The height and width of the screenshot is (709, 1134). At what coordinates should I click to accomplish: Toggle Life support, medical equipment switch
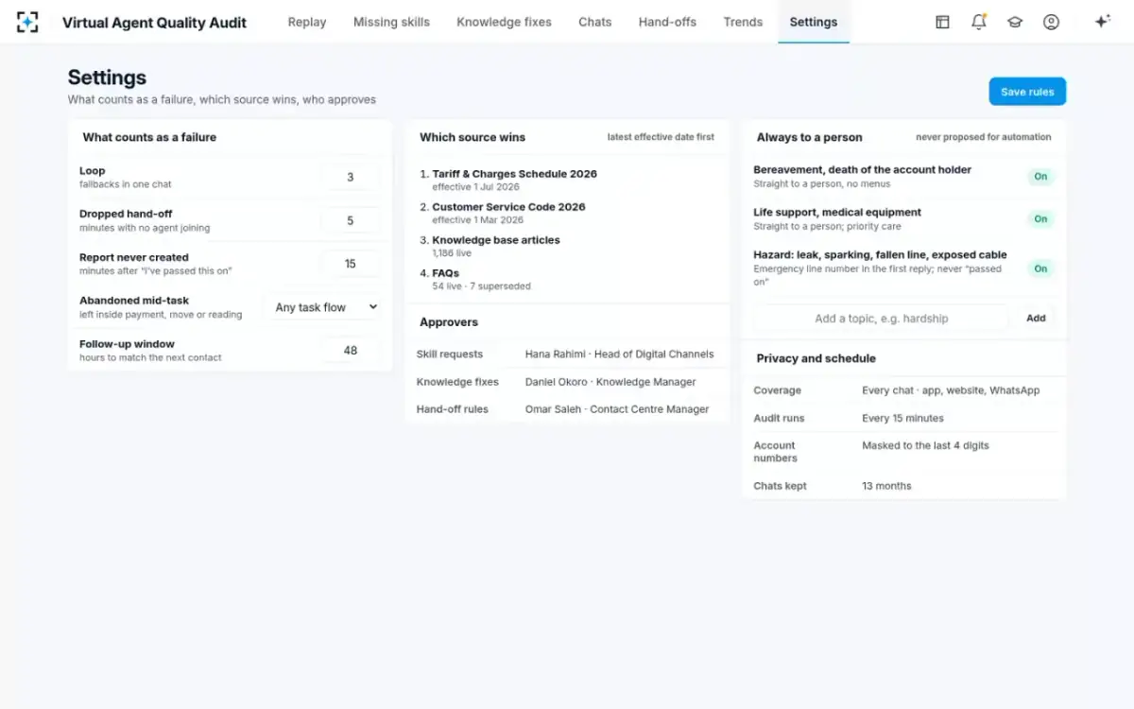click(x=1040, y=219)
